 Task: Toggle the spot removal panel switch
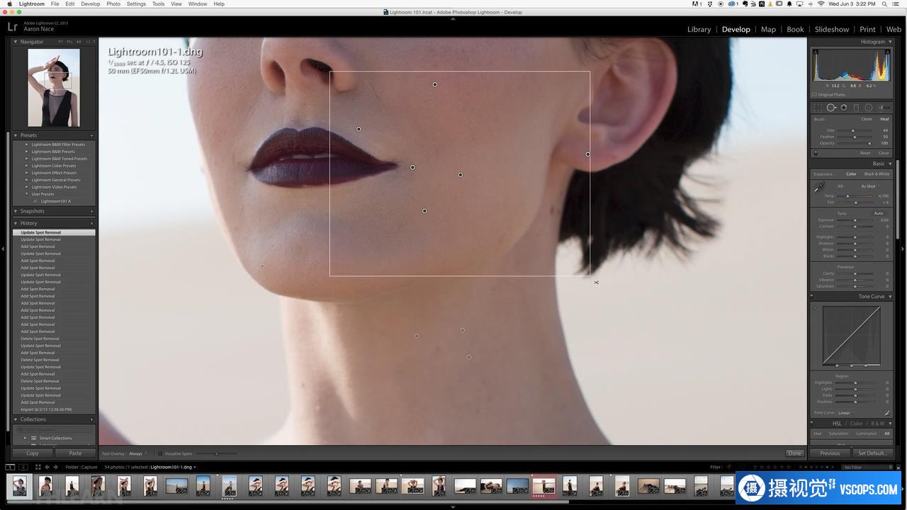[816, 153]
